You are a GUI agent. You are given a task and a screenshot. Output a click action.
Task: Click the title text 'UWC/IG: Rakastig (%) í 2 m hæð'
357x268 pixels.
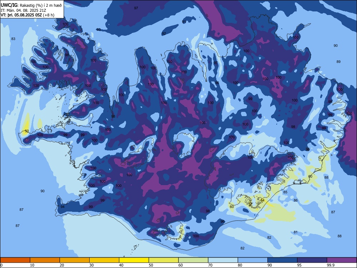coord(31,5)
